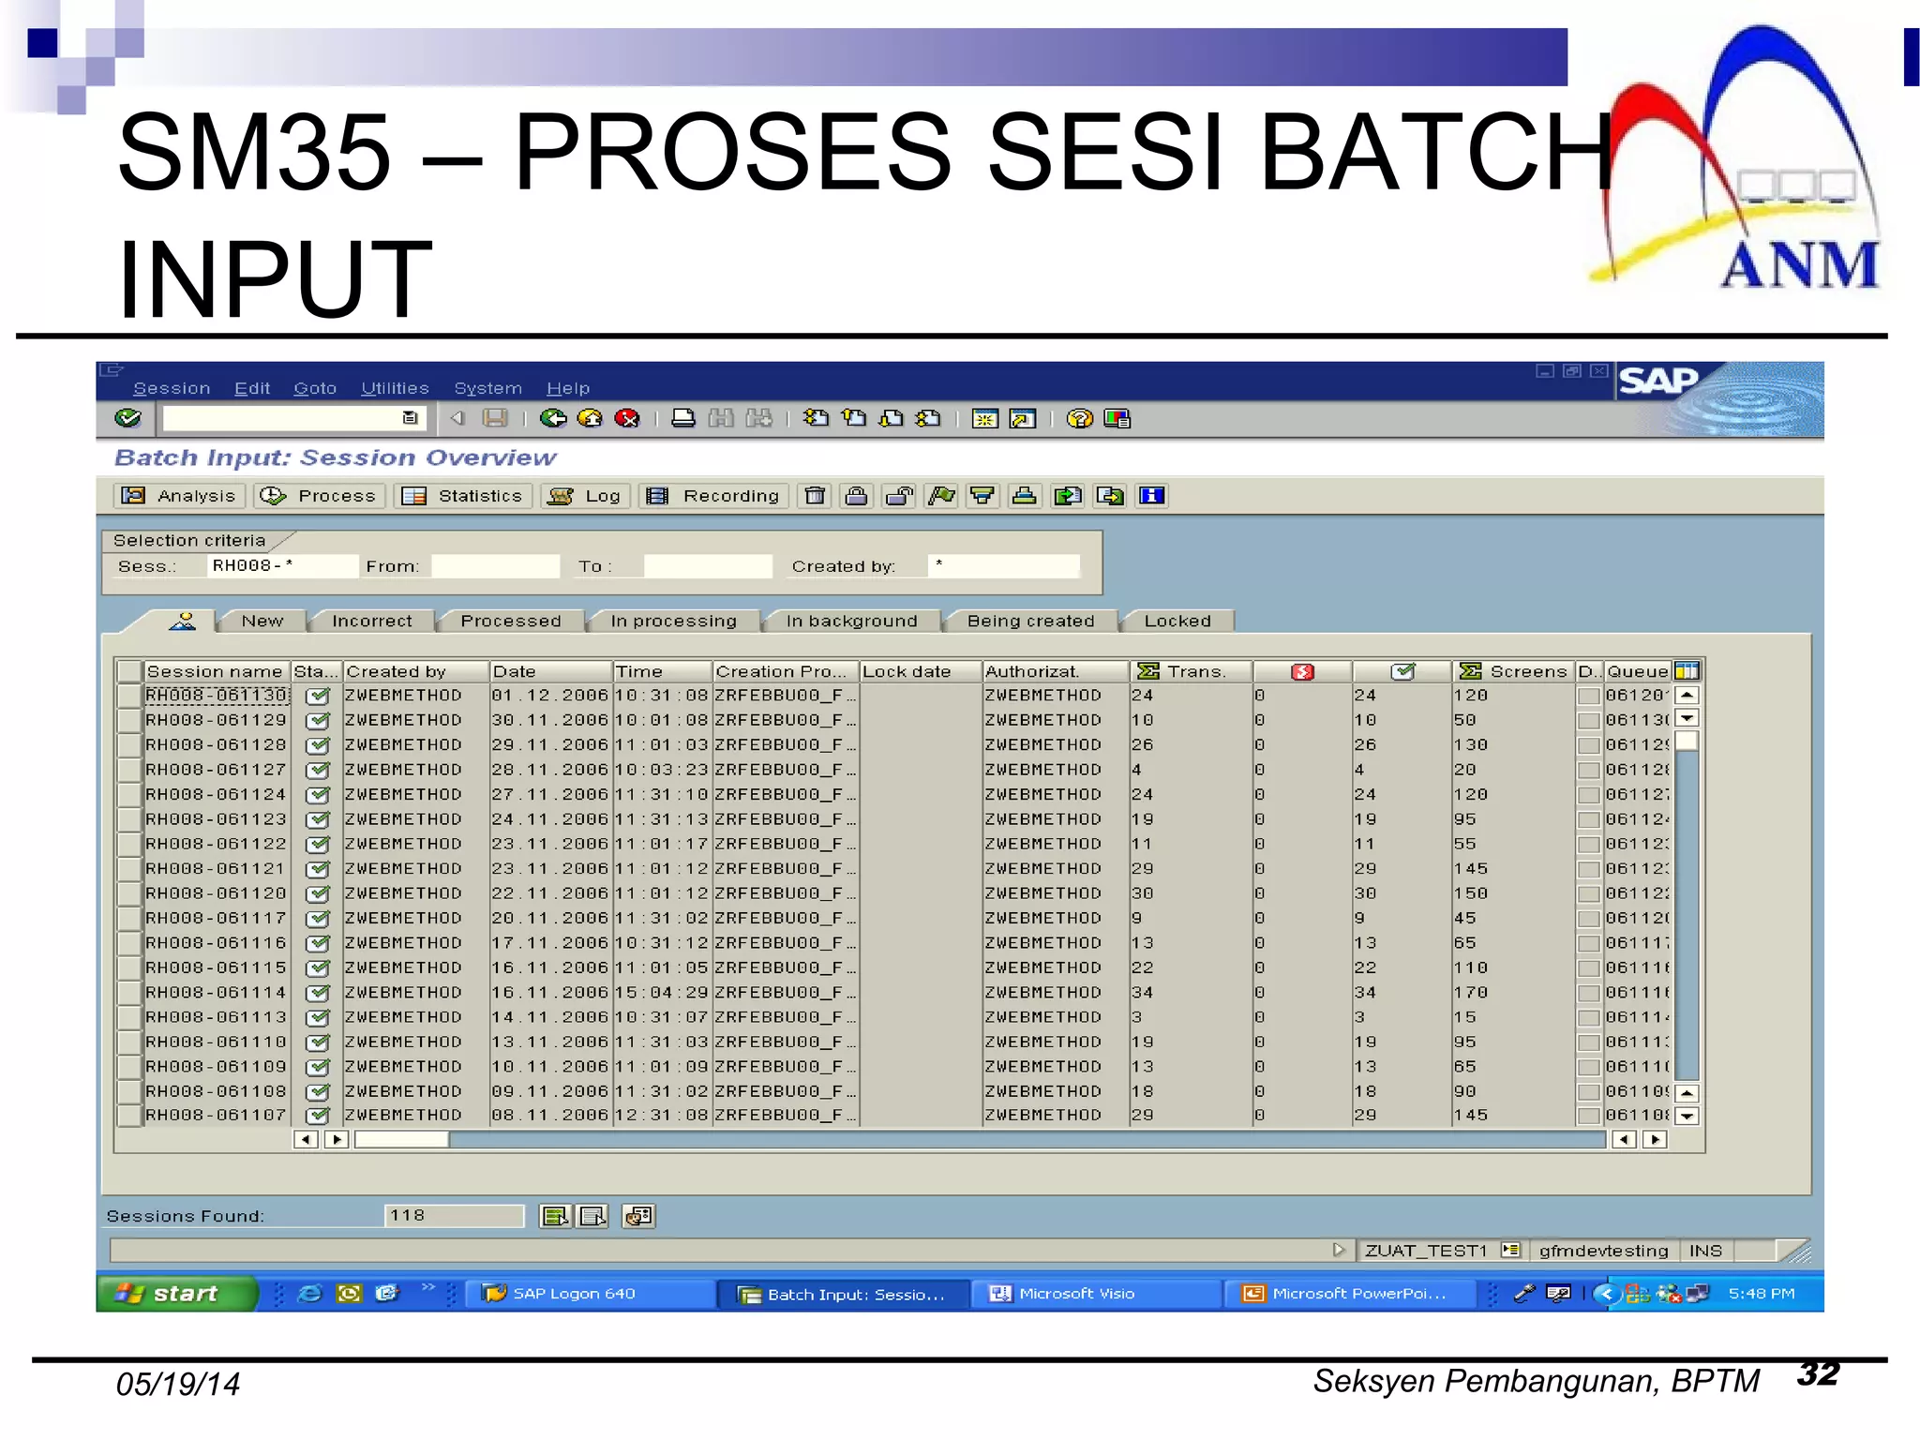
Task: Select row checkbox for session RH008-061127
Action: click(x=129, y=770)
